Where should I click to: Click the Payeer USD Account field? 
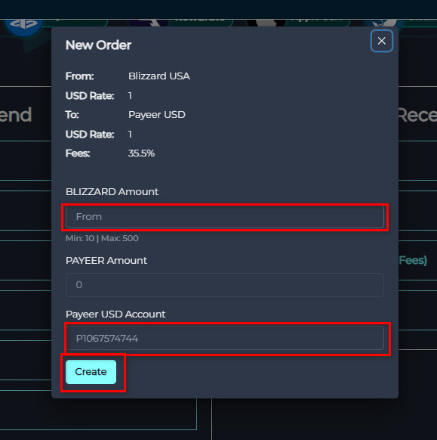tap(225, 338)
